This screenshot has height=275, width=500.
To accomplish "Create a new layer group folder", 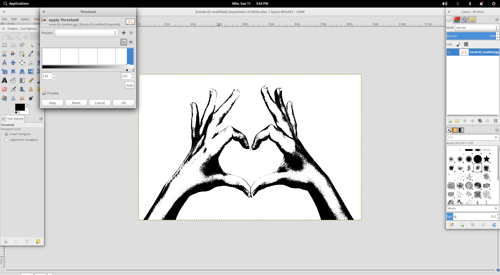I will [457, 121].
